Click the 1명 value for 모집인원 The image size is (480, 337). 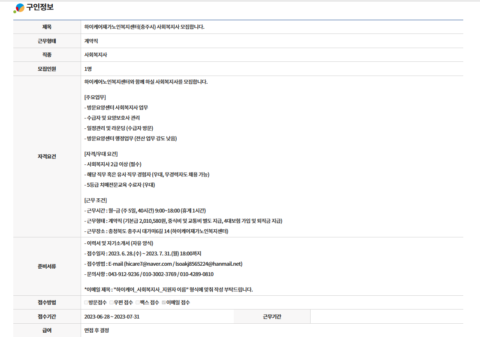pos(88,69)
